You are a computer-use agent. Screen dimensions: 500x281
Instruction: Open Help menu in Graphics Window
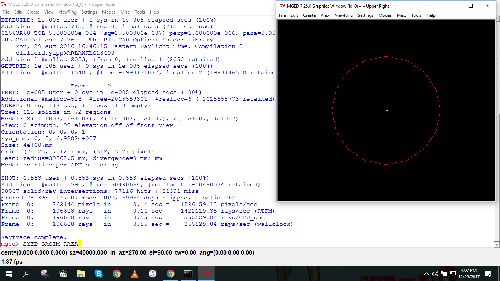tap(431, 15)
